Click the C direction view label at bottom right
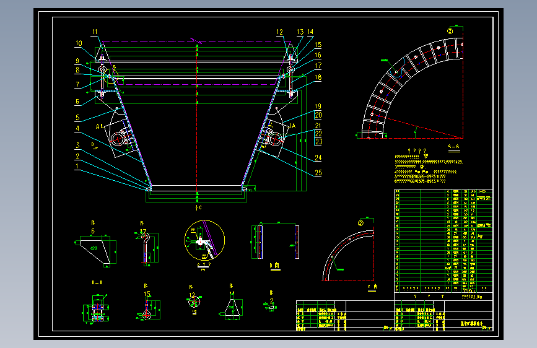This screenshot has width=537, height=348. [x=372, y=287]
